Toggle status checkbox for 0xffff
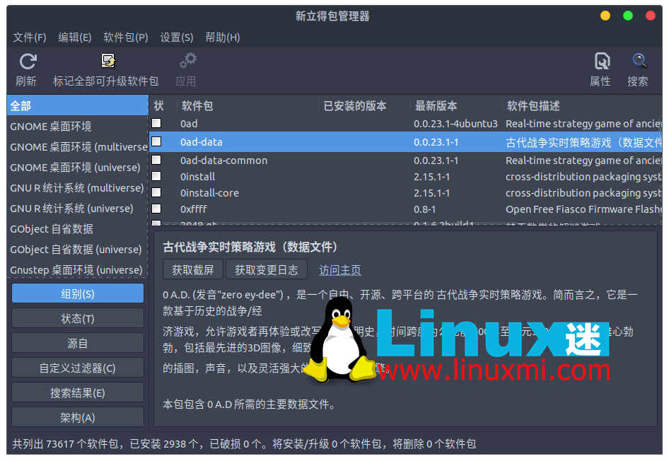669x461 pixels. tap(156, 209)
